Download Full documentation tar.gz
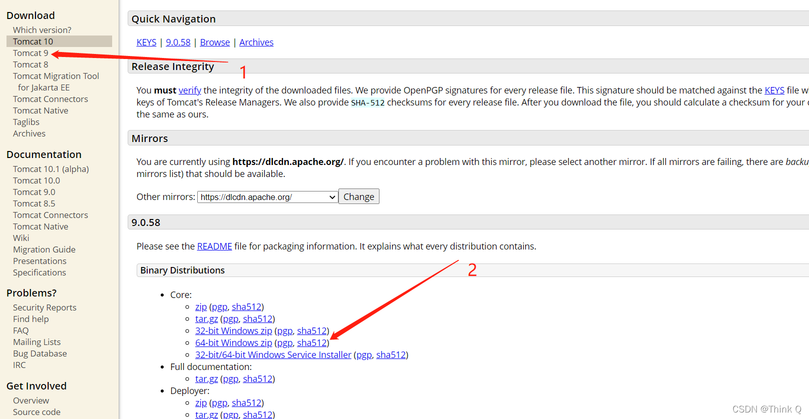The height and width of the screenshot is (419, 809). (x=207, y=379)
